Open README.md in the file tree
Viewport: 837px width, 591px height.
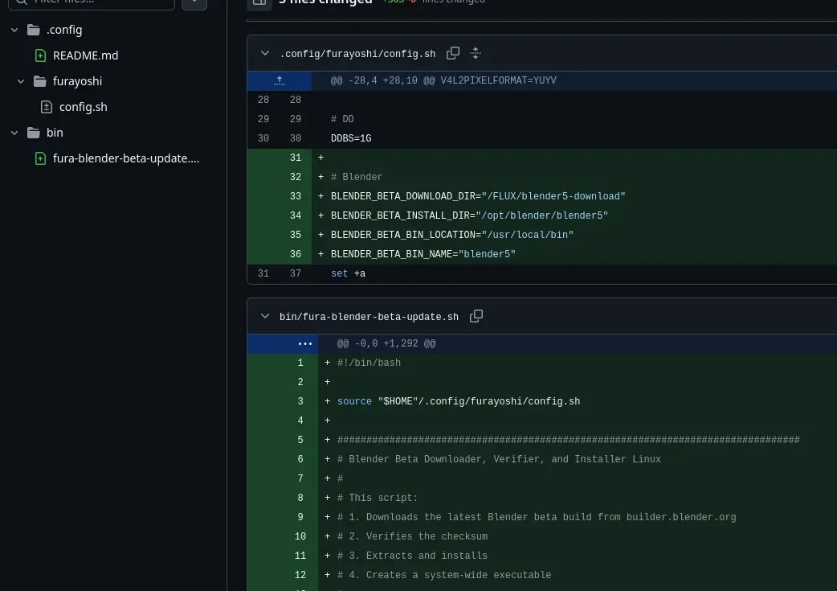pyautogui.click(x=85, y=55)
